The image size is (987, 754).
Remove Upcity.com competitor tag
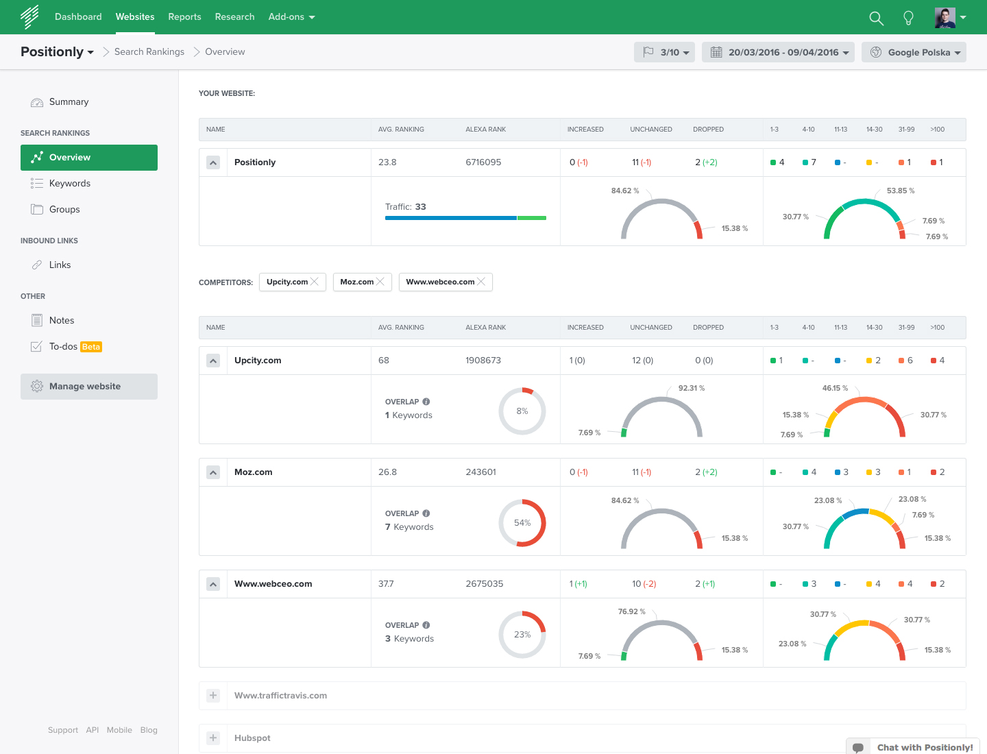tap(315, 282)
